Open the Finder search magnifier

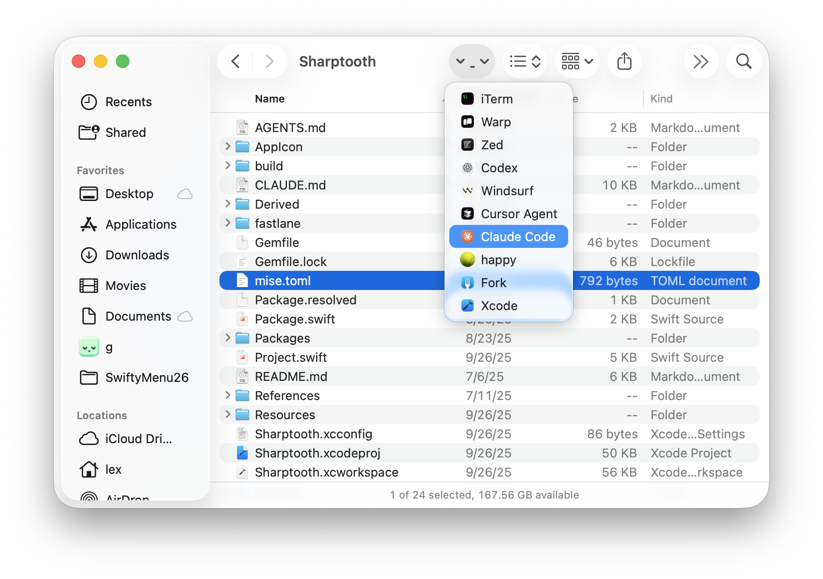(x=743, y=61)
